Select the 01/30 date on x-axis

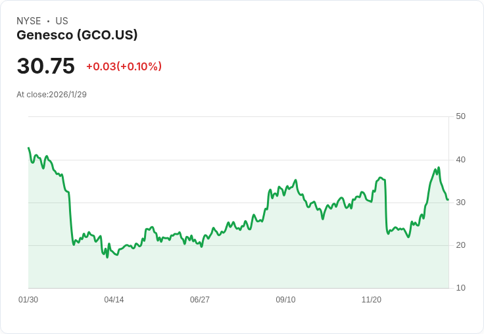(x=28, y=300)
